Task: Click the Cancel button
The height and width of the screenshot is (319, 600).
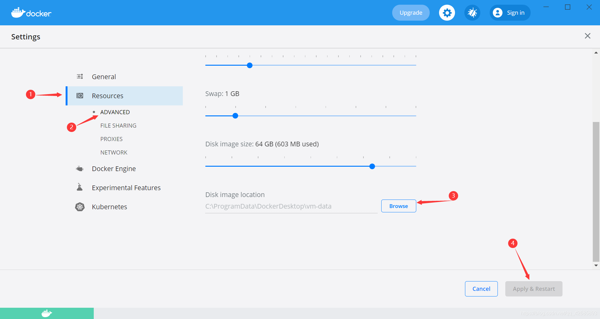Action: [481, 289]
